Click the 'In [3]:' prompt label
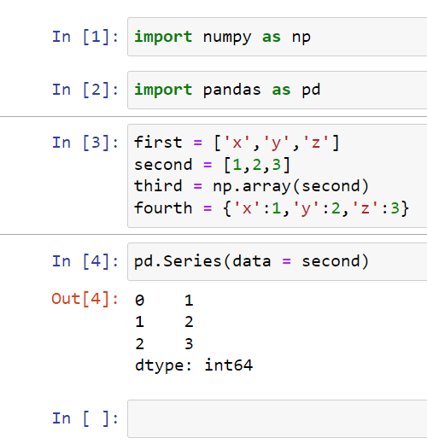 coord(85,143)
